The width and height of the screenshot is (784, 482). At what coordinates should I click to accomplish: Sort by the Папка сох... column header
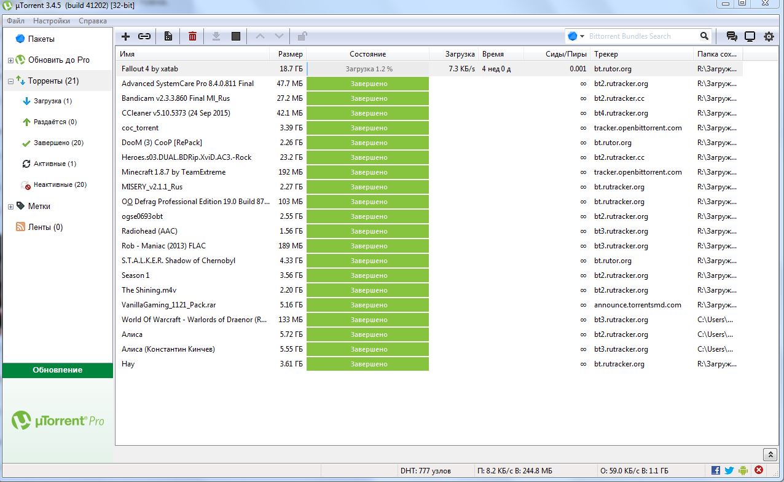point(718,54)
